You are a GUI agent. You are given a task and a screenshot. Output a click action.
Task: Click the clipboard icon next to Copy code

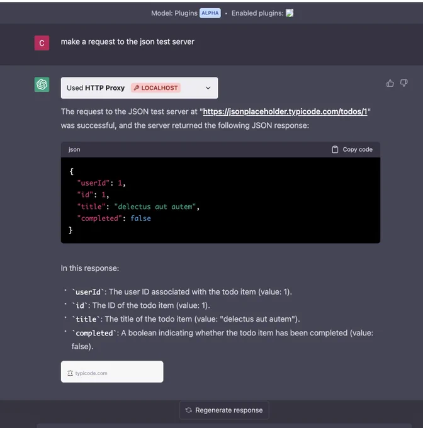pyautogui.click(x=335, y=149)
